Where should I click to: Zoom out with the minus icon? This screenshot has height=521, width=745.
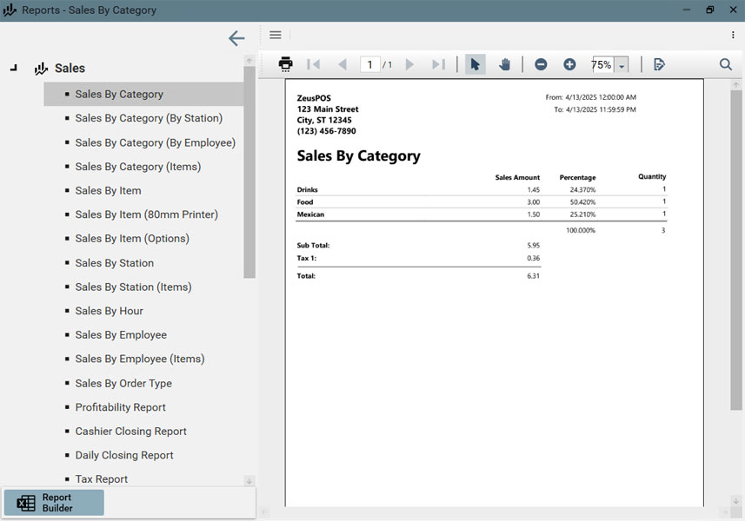[541, 64]
